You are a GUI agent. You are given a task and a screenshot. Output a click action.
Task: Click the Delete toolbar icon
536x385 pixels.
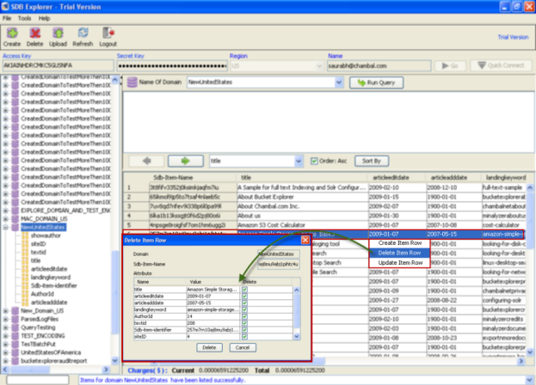click(x=35, y=34)
